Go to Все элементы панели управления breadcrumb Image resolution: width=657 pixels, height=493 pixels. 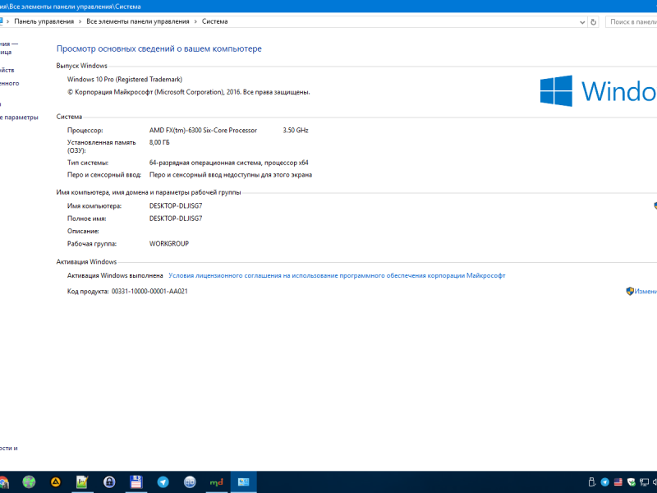pyautogui.click(x=138, y=21)
